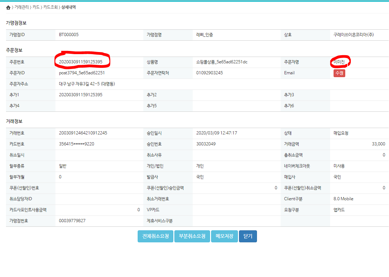Select merchant ID value BT000005
389x277 pixels.
69,35
